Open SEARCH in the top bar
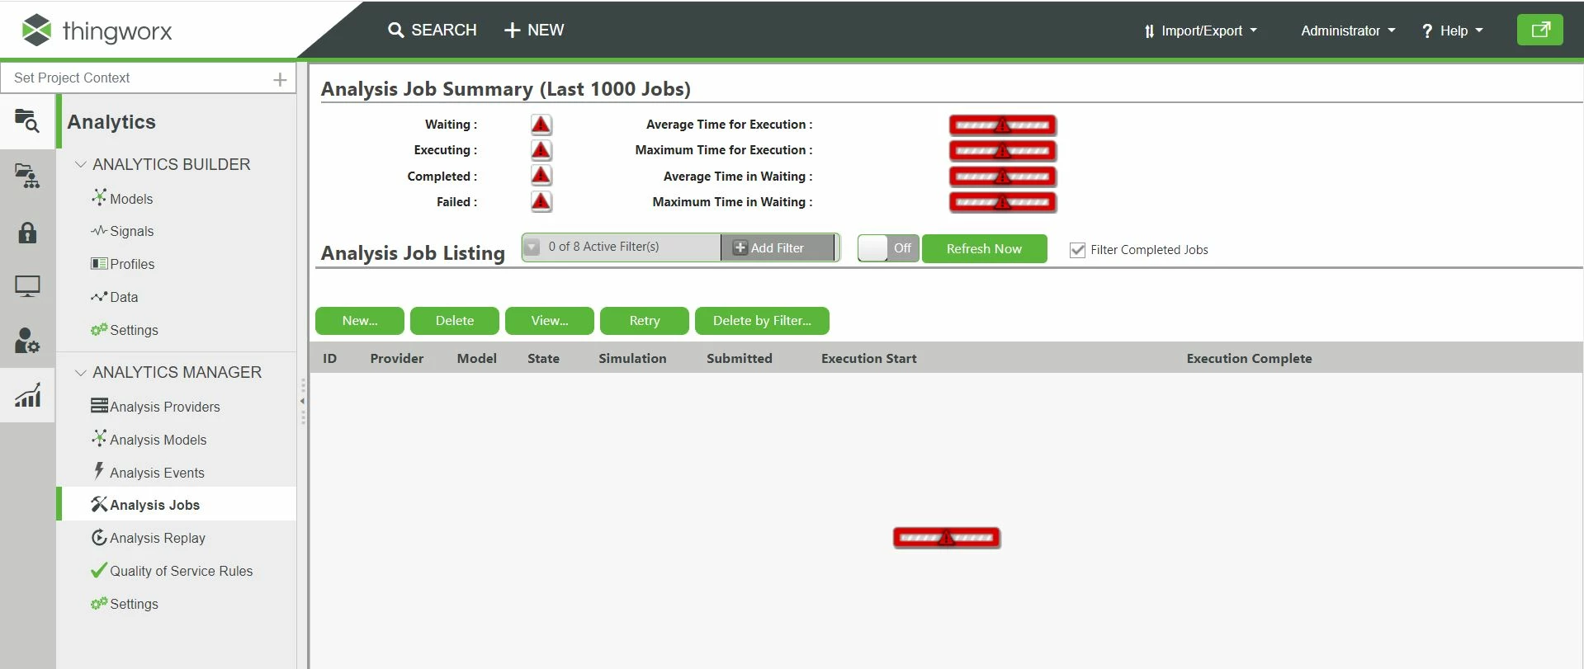The image size is (1584, 669). (x=433, y=30)
